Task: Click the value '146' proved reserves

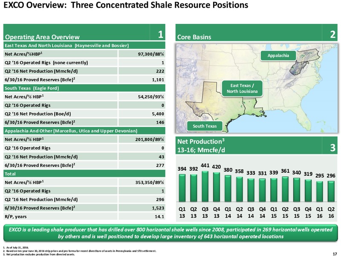Action: pyautogui.click(x=160, y=122)
